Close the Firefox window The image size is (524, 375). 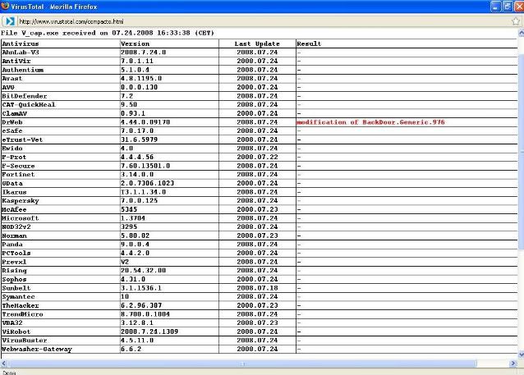(519, 7)
